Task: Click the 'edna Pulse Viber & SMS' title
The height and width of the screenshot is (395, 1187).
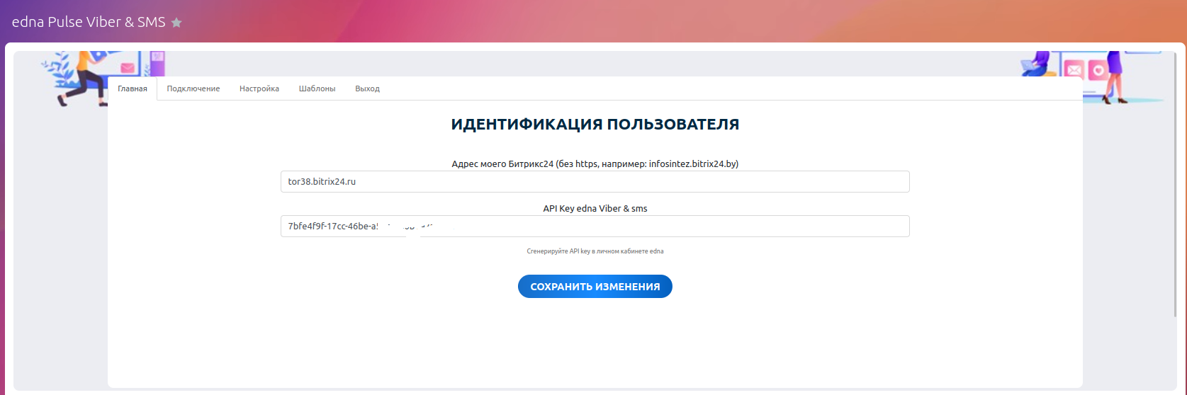Action: [x=89, y=22]
